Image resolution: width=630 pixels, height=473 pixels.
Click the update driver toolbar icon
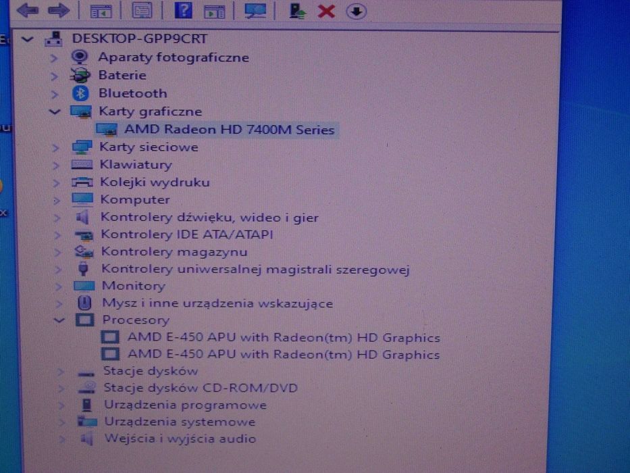[297, 11]
